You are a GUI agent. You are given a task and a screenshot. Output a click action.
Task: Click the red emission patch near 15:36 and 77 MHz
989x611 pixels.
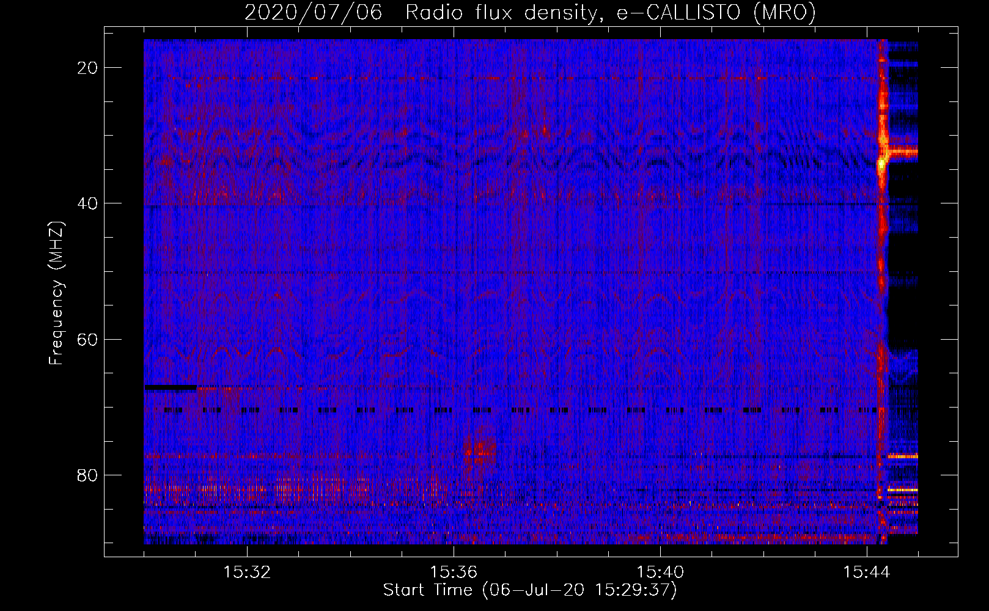(x=479, y=451)
